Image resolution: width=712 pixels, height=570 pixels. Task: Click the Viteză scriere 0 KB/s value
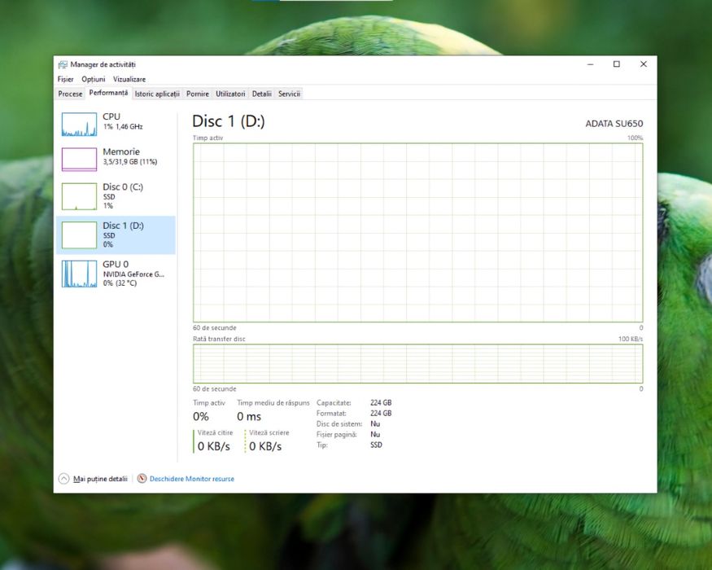click(x=265, y=446)
